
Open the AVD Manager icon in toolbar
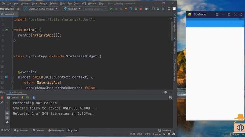158,9
